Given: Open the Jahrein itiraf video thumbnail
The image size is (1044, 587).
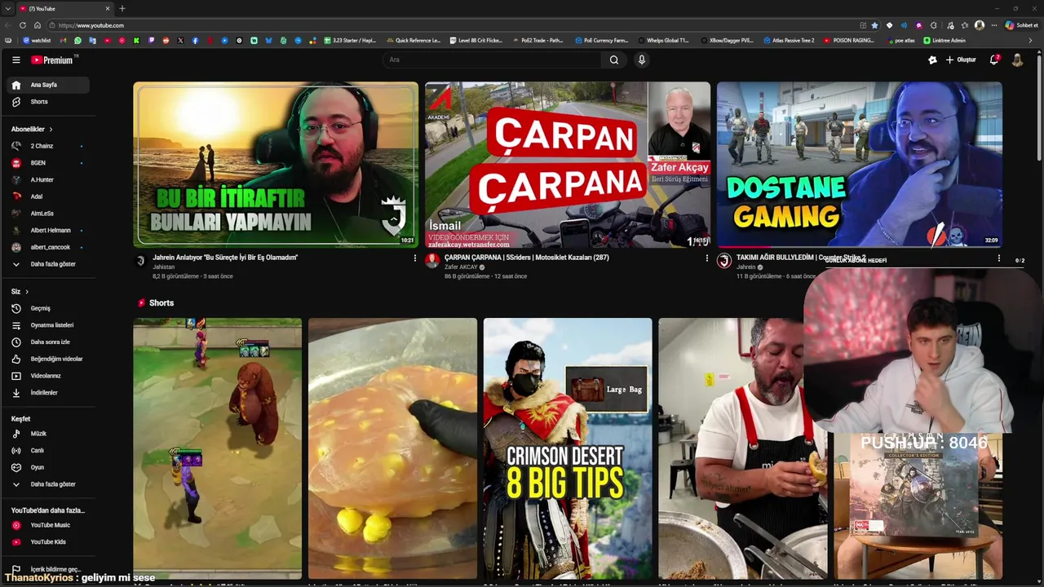Looking at the screenshot, I should pyautogui.click(x=276, y=165).
